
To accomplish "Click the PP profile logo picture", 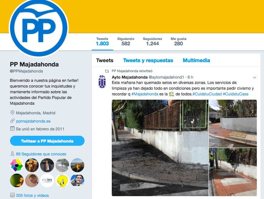I will (x=39, y=28).
